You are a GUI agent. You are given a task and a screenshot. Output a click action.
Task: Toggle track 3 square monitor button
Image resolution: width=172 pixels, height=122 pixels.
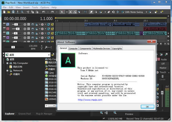pos(29,33)
